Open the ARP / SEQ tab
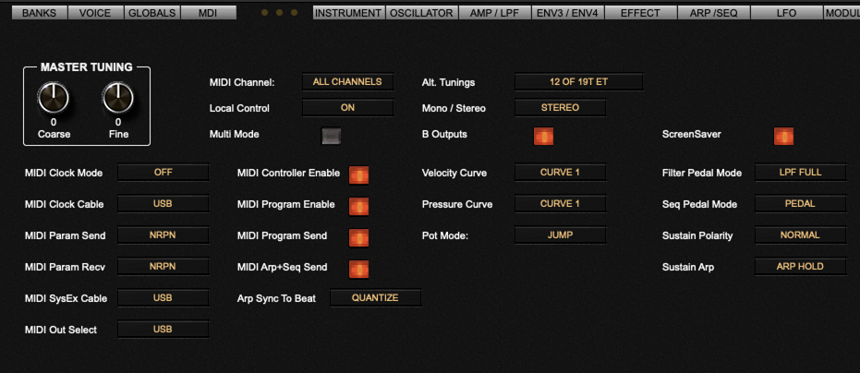 [713, 13]
